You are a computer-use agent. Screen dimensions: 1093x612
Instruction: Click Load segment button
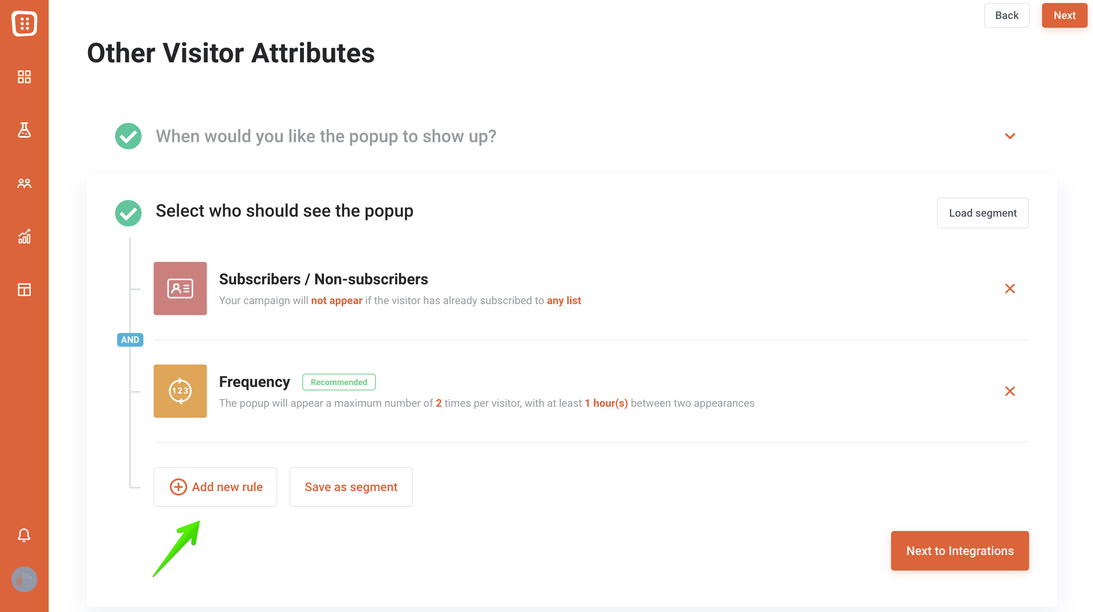pos(983,213)
